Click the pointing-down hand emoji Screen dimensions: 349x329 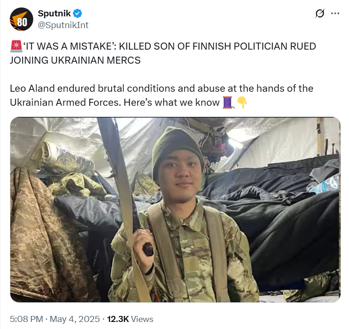point(242,102)
